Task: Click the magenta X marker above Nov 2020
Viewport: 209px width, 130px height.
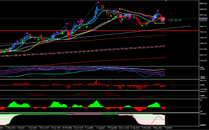Action: click(x=121, y=21)
